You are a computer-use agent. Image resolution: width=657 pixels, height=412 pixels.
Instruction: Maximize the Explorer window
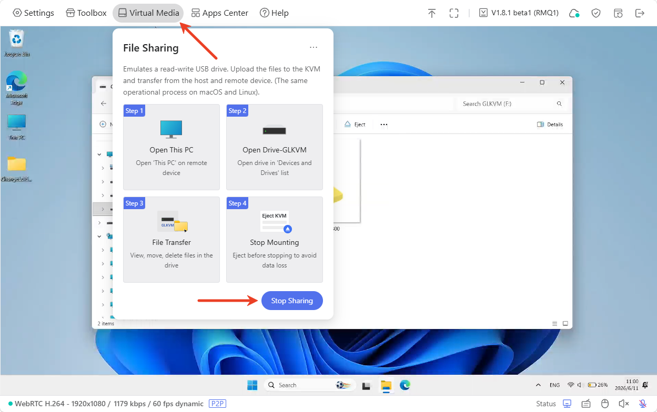point(542,83)
